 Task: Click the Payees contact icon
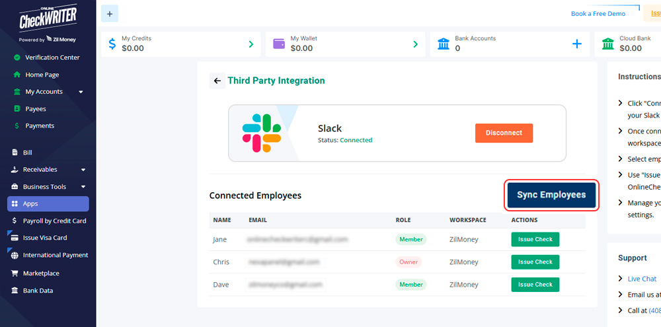tap(17, 109)
